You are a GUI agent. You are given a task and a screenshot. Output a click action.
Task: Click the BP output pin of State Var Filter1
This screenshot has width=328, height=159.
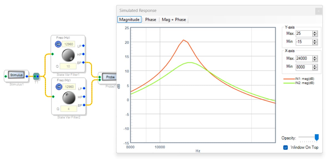point(83,62)
